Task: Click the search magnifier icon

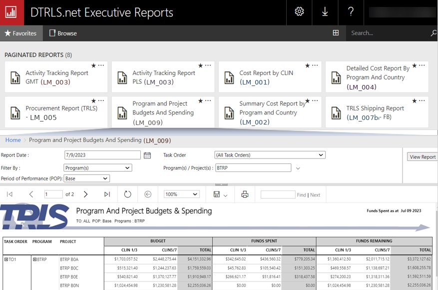Action: point(433,33)
